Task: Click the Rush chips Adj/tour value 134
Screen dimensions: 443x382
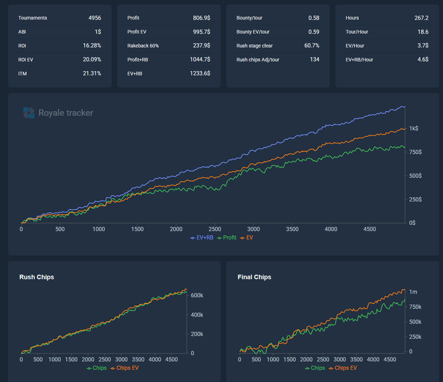Action: (x=315, y=60)
